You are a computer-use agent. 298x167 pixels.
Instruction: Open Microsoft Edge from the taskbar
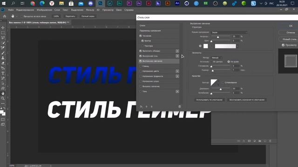(x=42, y=3)
